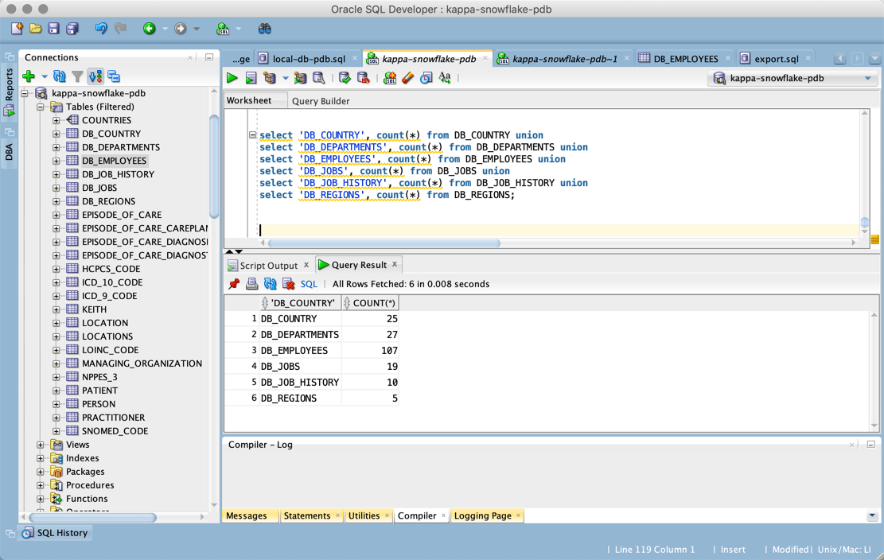Click the Run Script icon in the worksheet toolbar
884x560 pixels.
pyautogui.click(x=251, y=78)
